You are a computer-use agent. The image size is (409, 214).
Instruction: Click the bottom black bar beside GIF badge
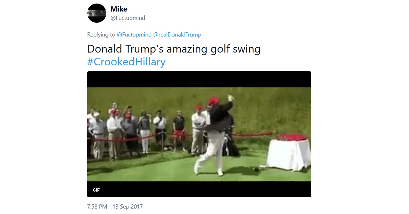click(x=205, y=189)
